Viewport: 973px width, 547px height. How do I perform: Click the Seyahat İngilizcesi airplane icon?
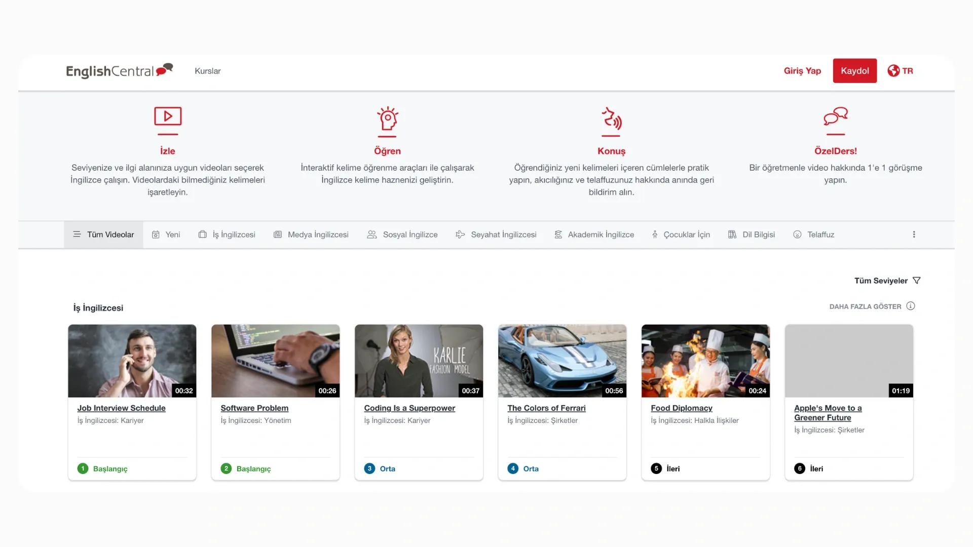[x=460, y=235]
